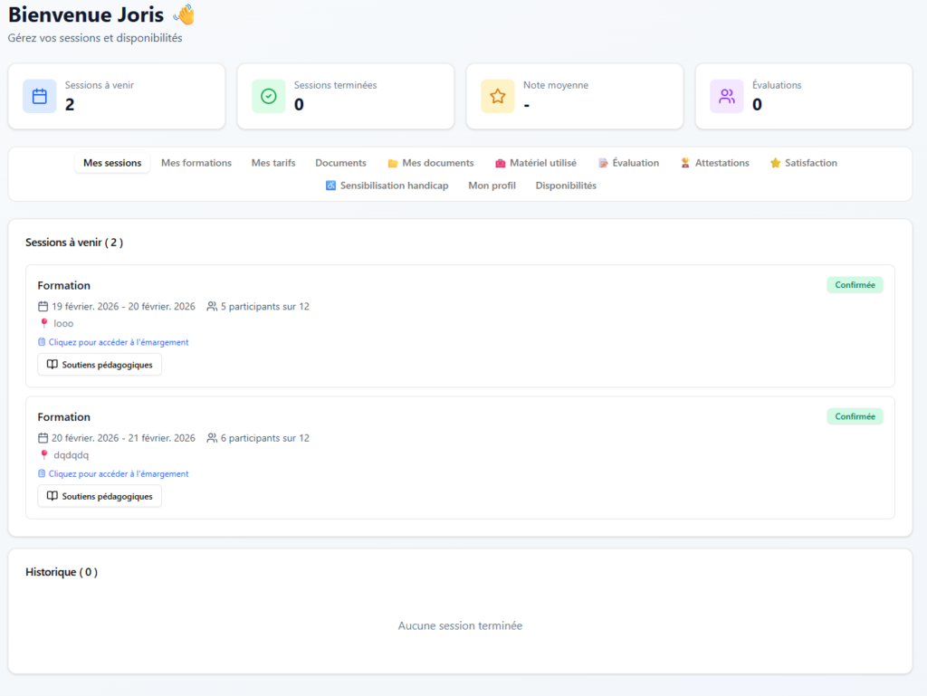The width and height of the screenshot is (927, 696).
Task: Go to the Documents tab
Action: click(340, 163)
